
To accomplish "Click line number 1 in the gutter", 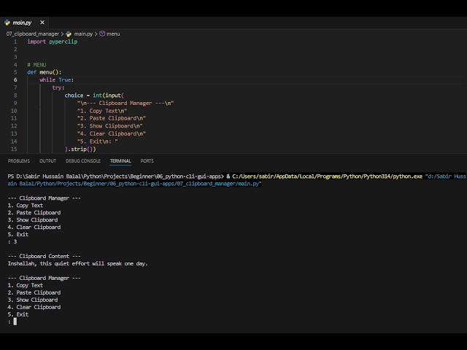I will [15, 42].
